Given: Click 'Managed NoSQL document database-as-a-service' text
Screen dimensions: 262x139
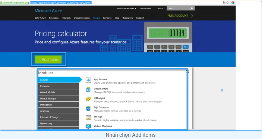Looking at the screenshot, I should [119, 92].
